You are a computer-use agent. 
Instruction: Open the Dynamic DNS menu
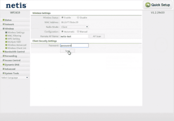tap(12, 65)
